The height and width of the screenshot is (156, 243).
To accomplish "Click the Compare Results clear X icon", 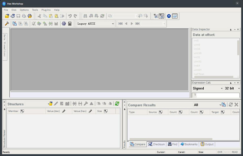I will pos(237,104).
